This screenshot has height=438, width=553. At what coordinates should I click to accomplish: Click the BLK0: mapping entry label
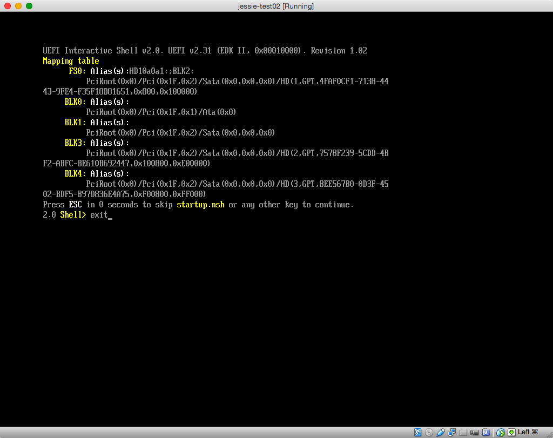tap(75, 102)
